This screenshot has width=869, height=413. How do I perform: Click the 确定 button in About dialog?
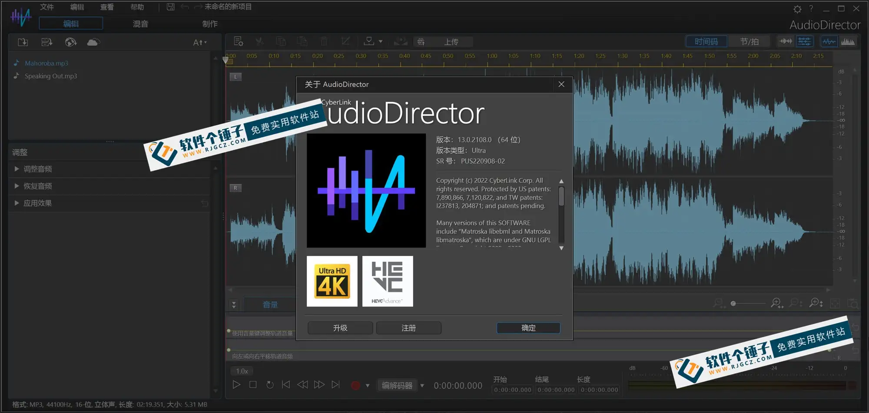(x=528, y=328)
